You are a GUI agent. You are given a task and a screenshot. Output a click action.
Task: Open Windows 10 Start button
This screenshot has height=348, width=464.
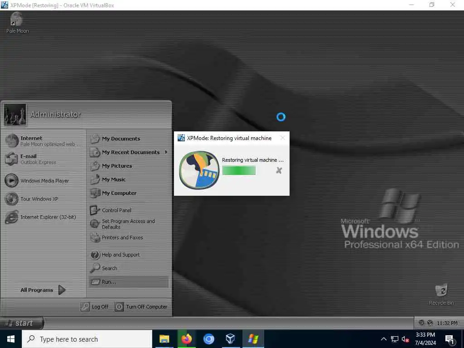point(11,339)
